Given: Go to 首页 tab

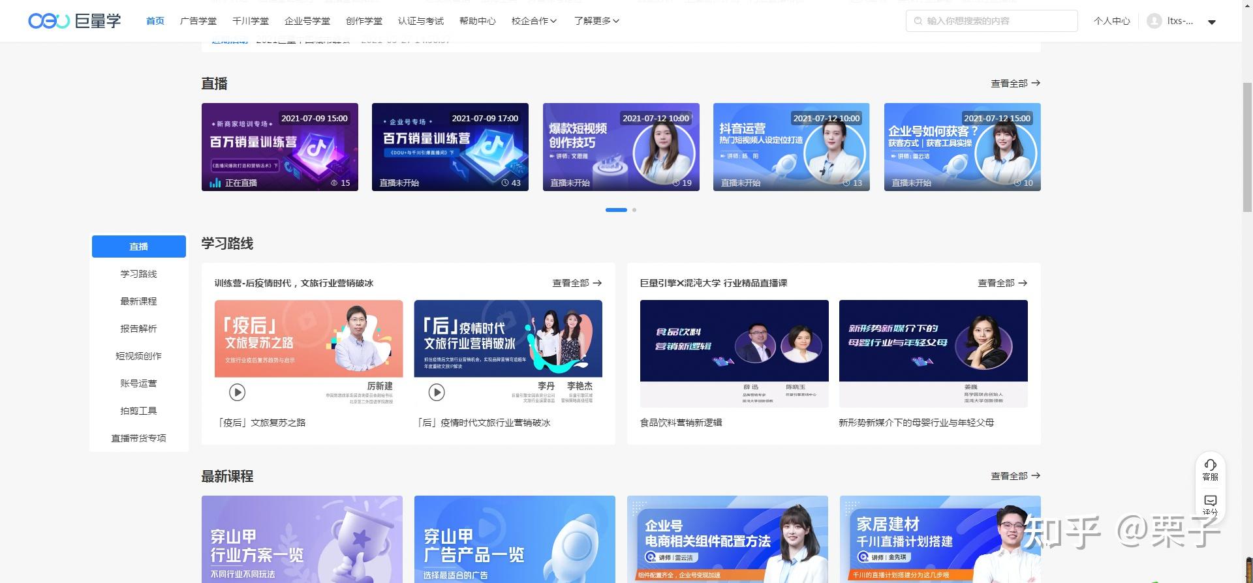Looking at the screenshot, I should click(155, 21).
